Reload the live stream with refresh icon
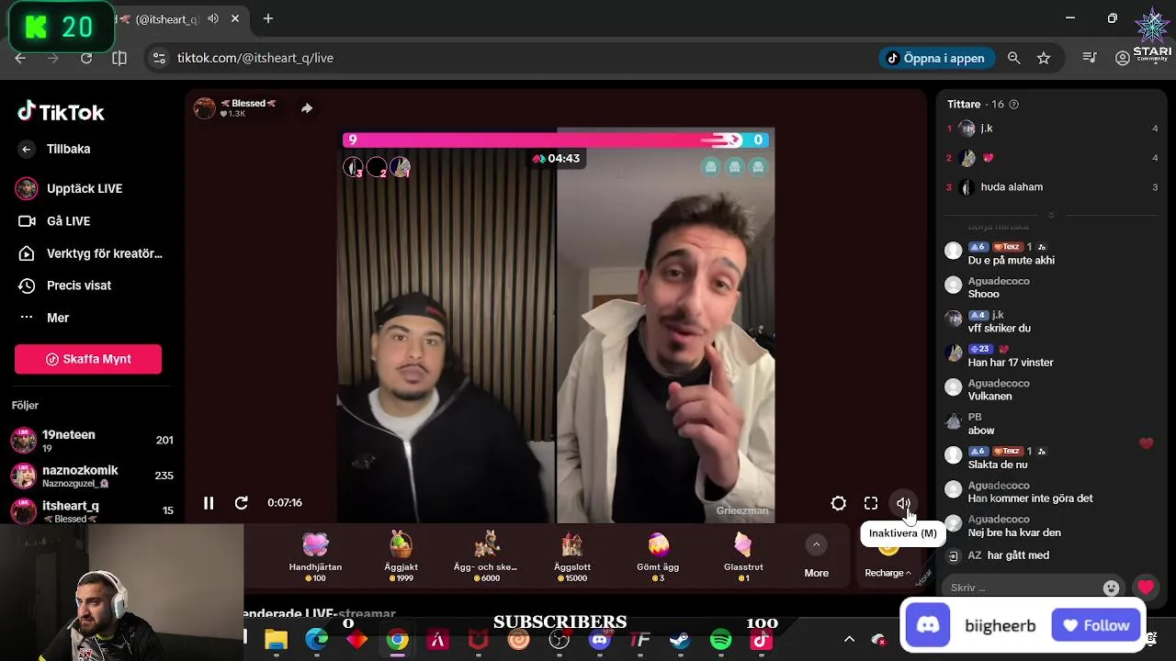1176x661 pixels. [x=241, y=503]
